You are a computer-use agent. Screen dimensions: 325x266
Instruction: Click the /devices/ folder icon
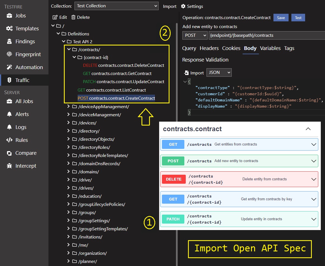pyautogui.click(x=75, y=123)
